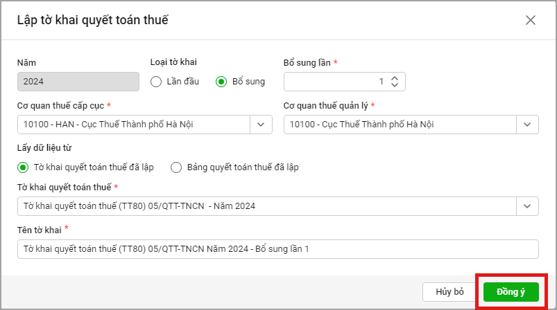Decrease the Bổ sung lần value
This screenshot has height=310, width=557.
tap(395, 85)
